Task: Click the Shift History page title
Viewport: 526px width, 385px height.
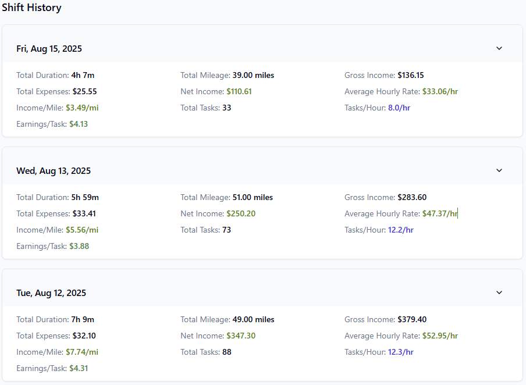Action: pyautogui.click(x=32, y=8)
